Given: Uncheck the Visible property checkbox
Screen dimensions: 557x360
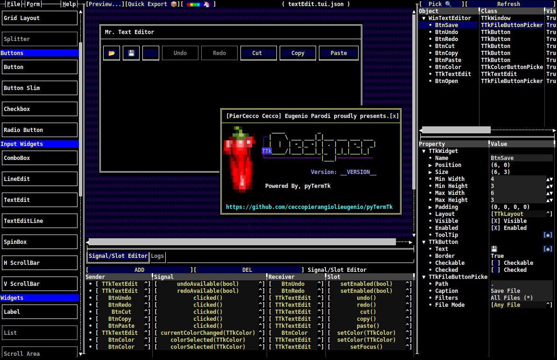Looking at the screenshot, I should tap(496, 221).
